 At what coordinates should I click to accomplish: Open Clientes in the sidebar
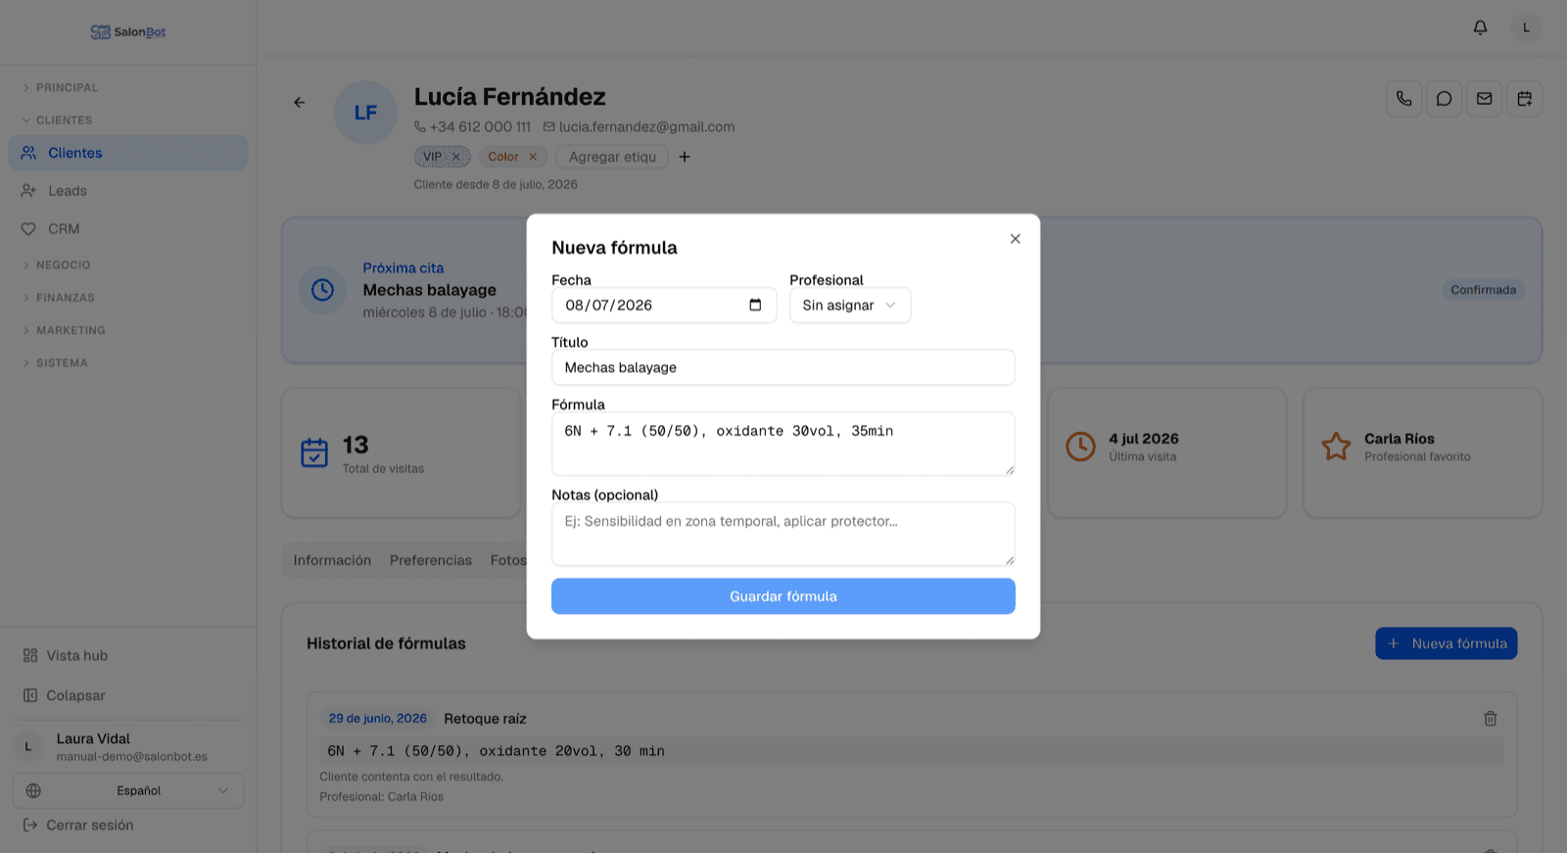[128, 153]
